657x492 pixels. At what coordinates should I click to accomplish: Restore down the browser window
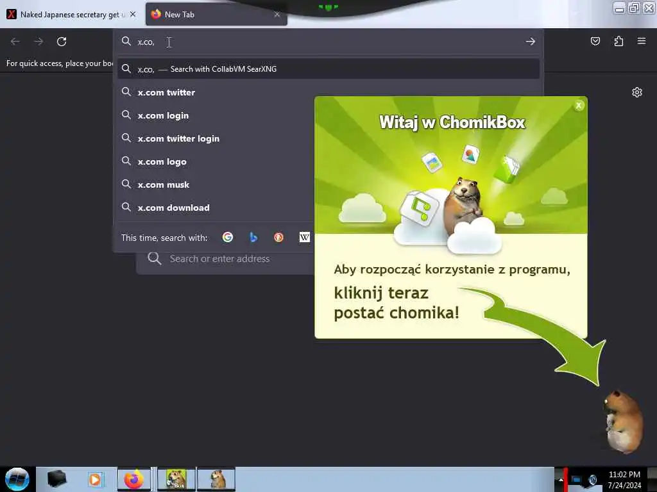click(634, 8)
